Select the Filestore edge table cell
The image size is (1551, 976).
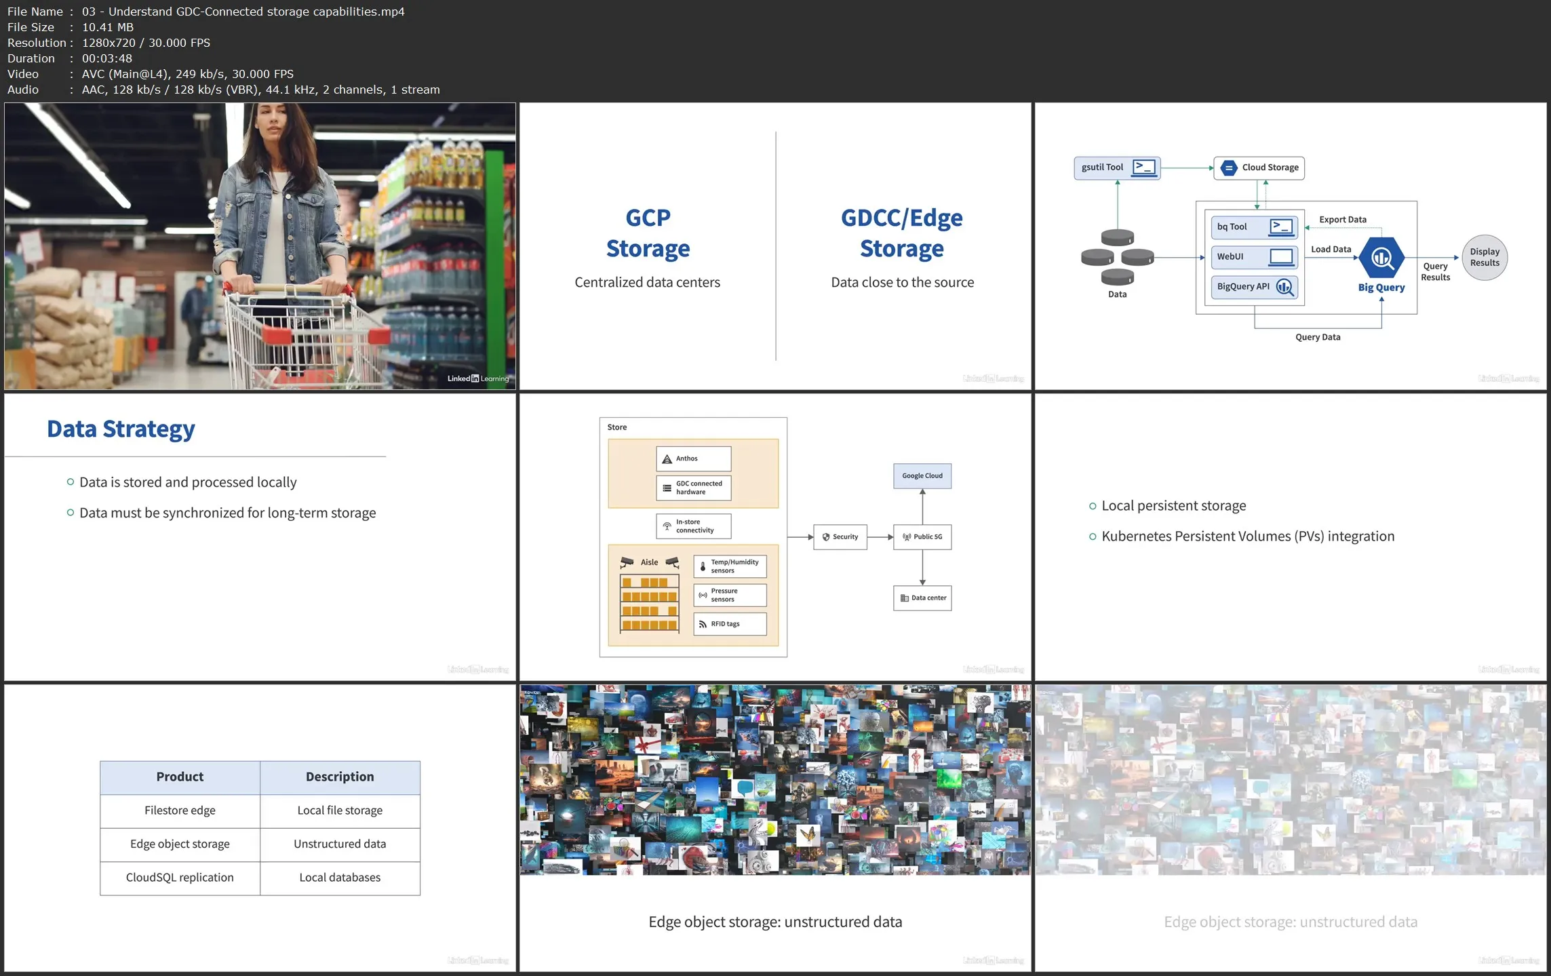tap(180, 811)
